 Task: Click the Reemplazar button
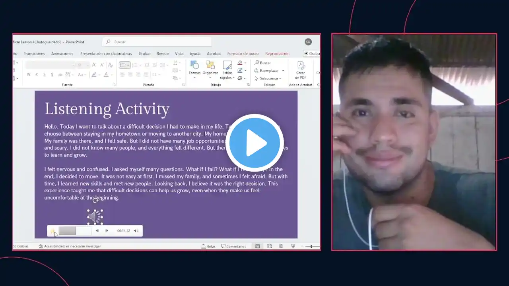[266, 71]
